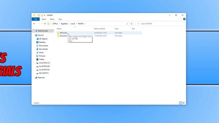Go up one folder level

coord(45,24)
